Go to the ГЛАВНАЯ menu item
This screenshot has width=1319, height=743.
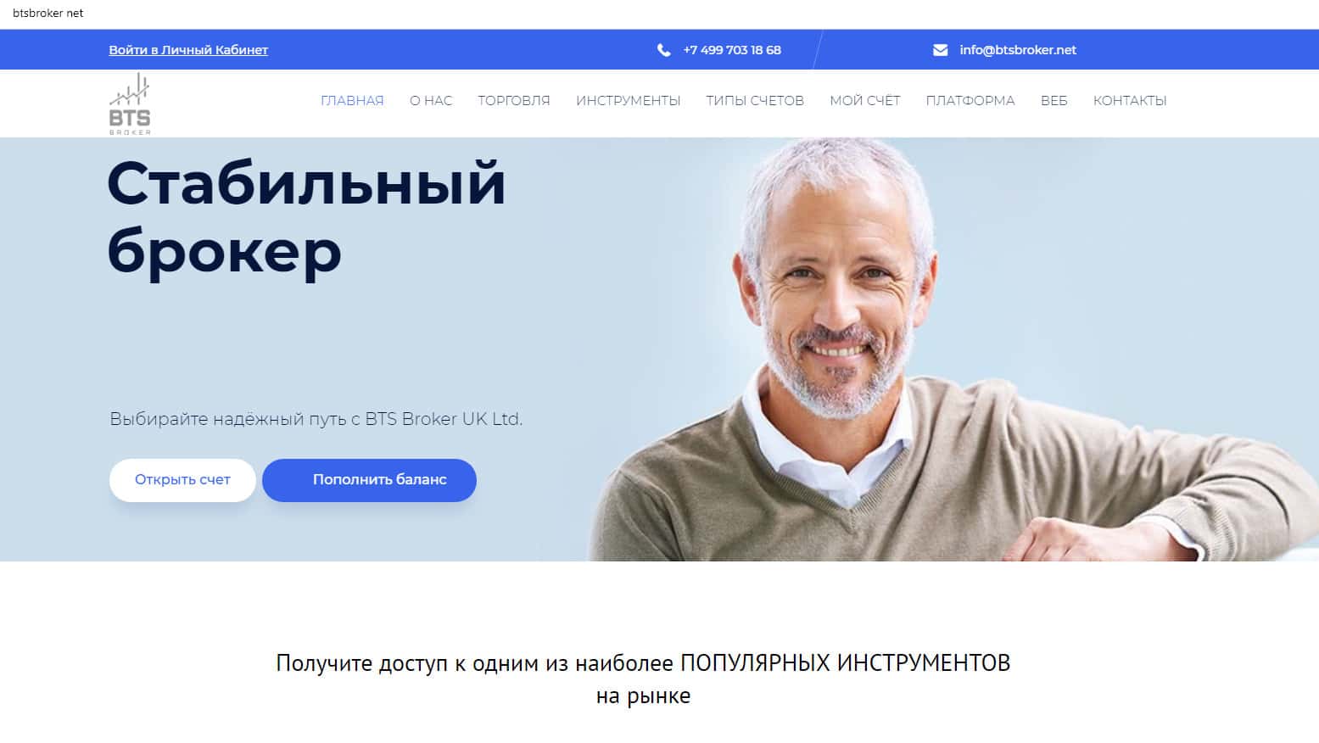pos(352,100)
